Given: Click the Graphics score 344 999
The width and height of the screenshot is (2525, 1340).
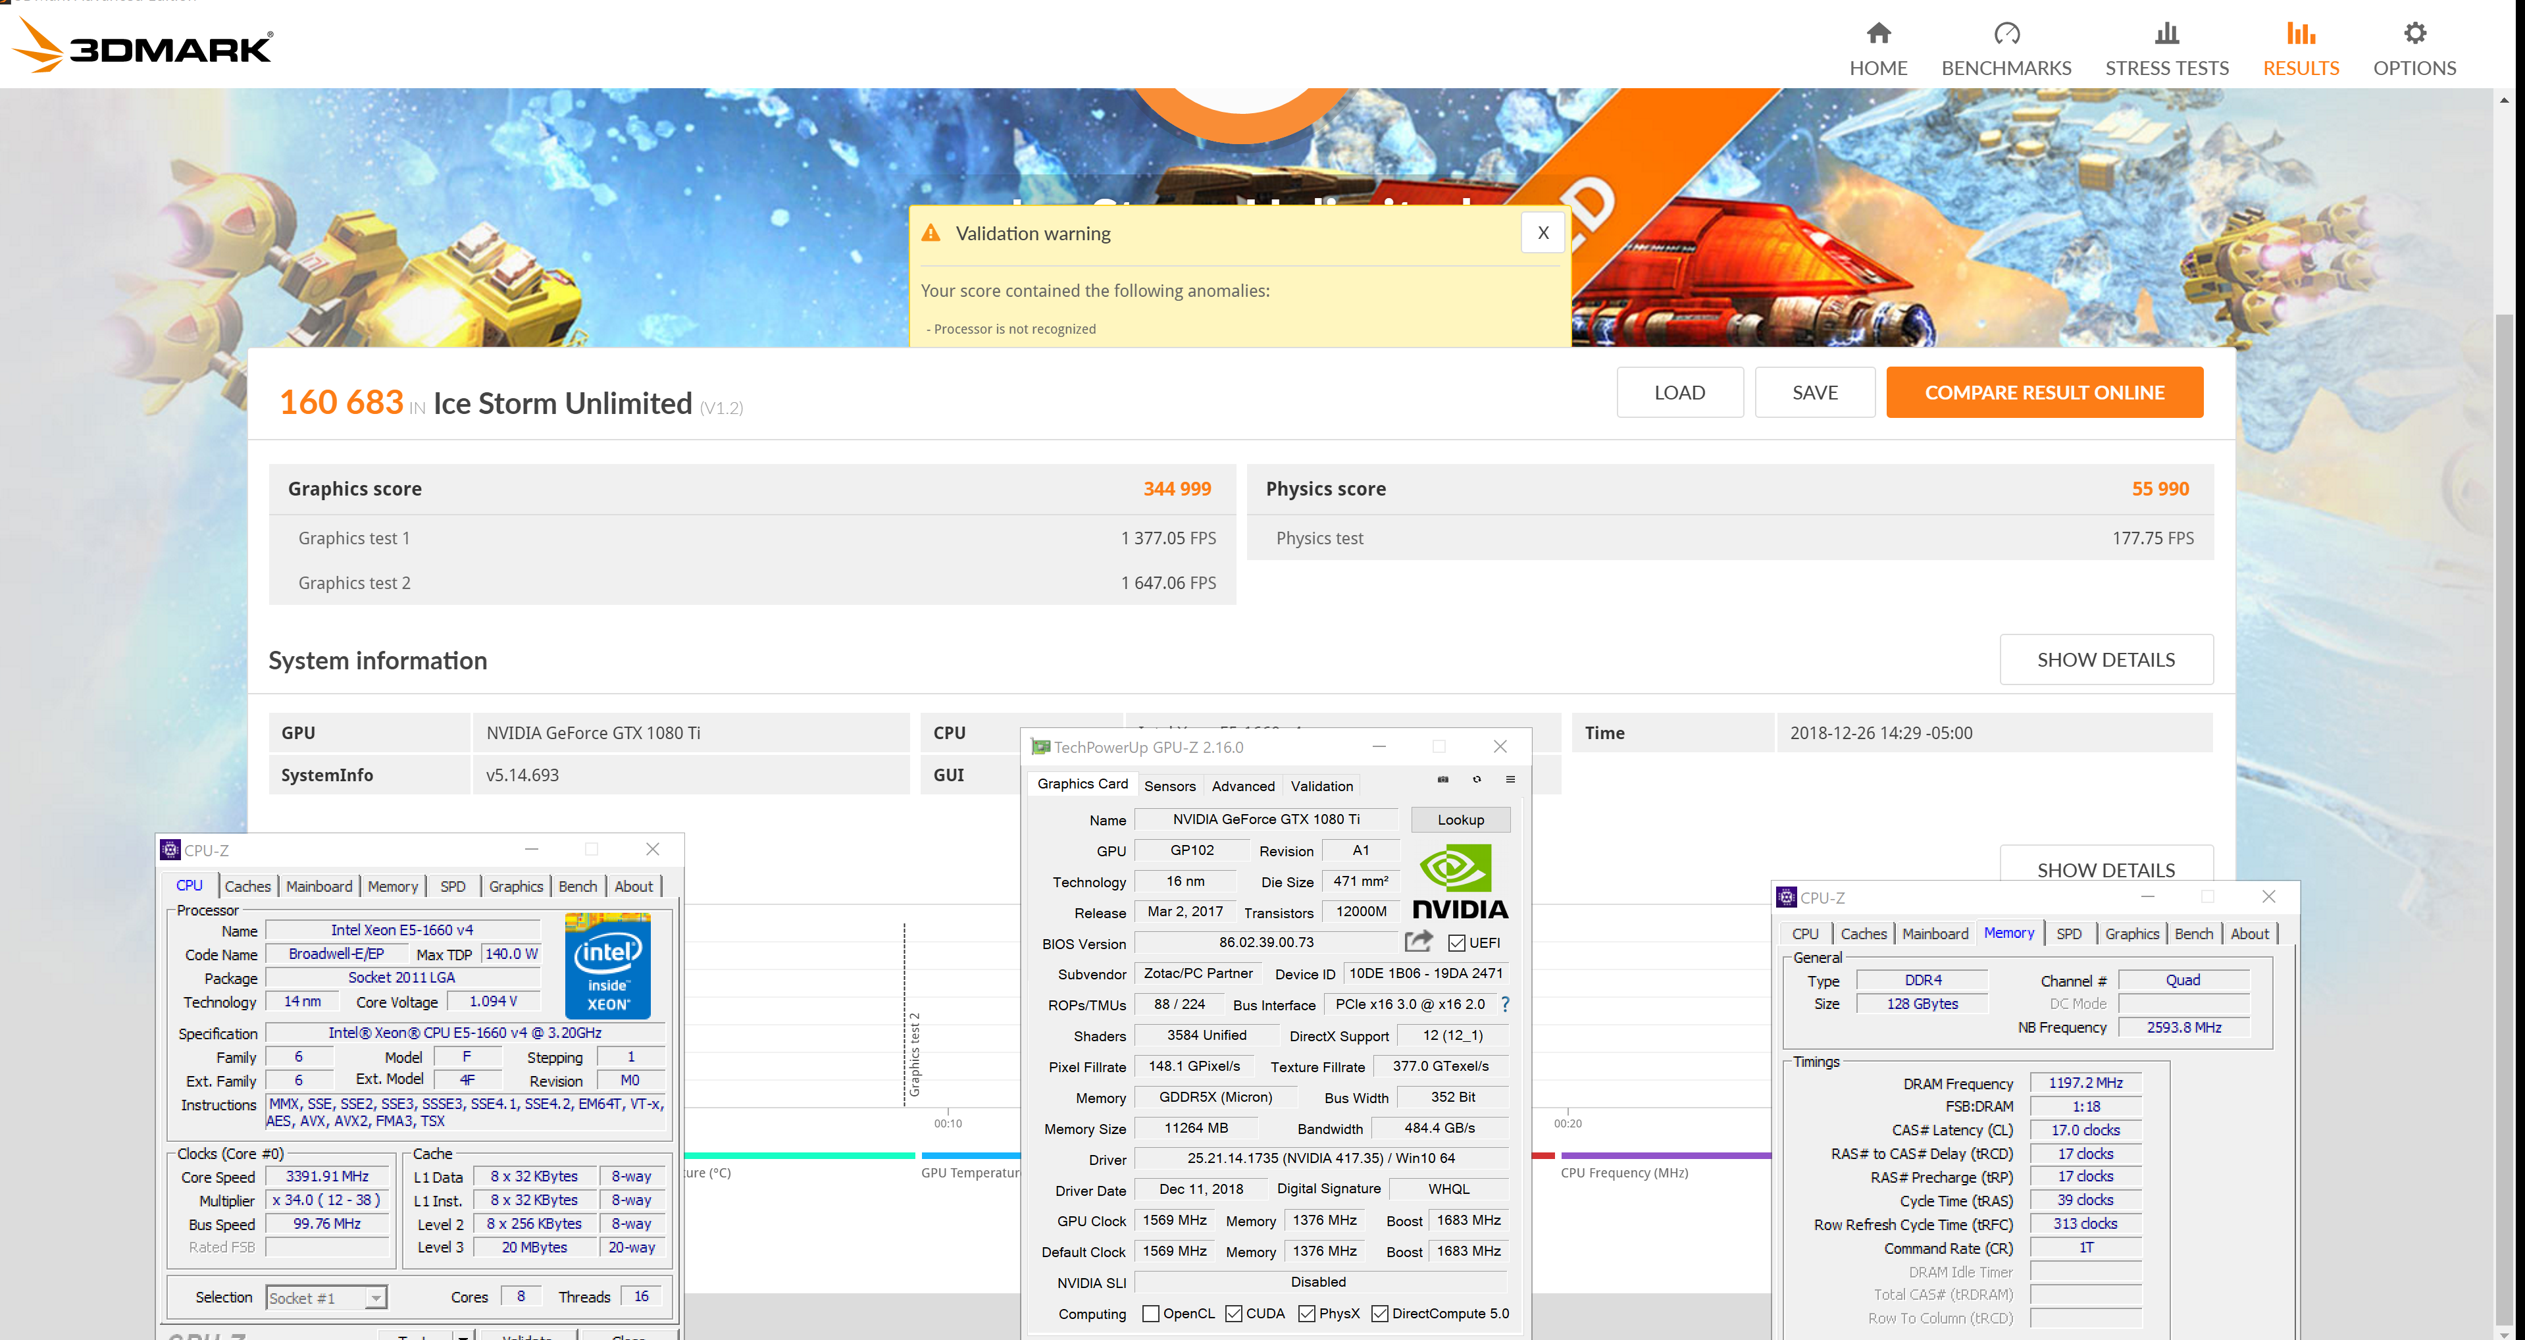Looking at the screenshot, I should (1177, 489).
